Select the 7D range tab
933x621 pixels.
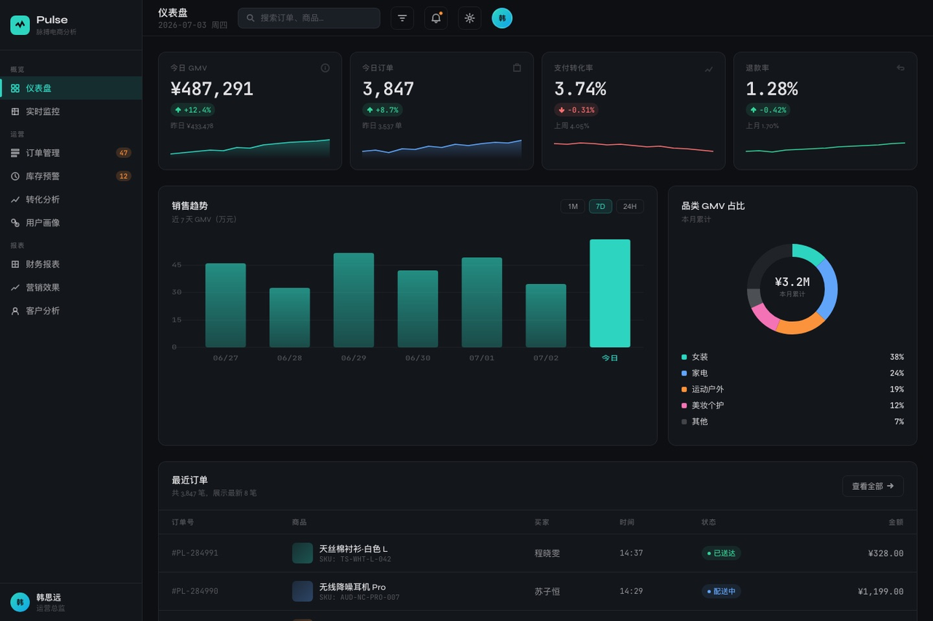601,207
